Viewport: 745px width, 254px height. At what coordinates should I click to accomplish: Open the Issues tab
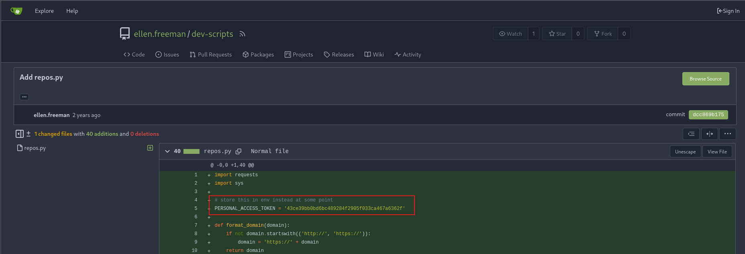pos(167,54)
